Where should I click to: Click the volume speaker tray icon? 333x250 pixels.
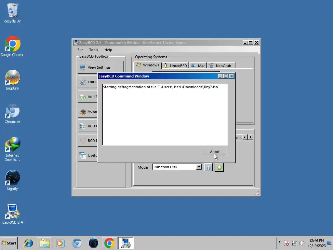point(301,243)
